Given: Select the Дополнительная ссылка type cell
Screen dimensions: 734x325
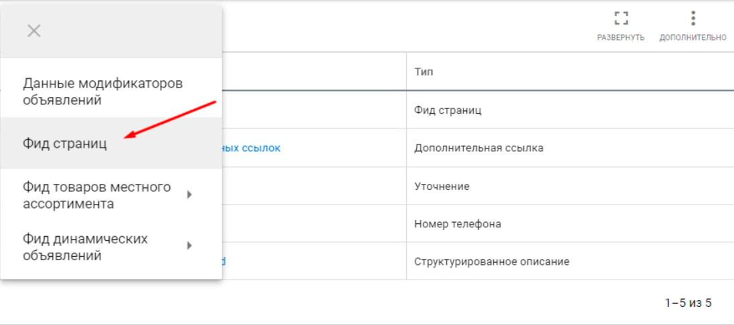Looking at the screenshot, I should click(569, 148).
